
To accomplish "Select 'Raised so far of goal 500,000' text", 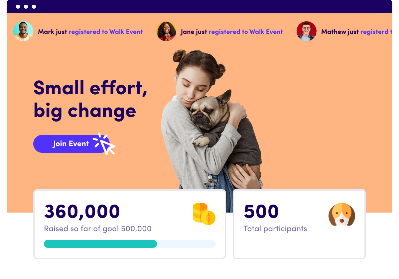I will pyautogui.click(x=98, y=229).
